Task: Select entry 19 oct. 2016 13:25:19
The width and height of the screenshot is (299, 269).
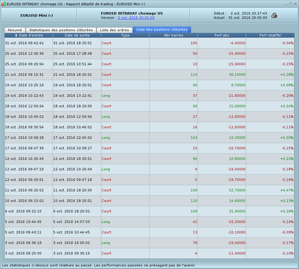Action: coord(24,85)
